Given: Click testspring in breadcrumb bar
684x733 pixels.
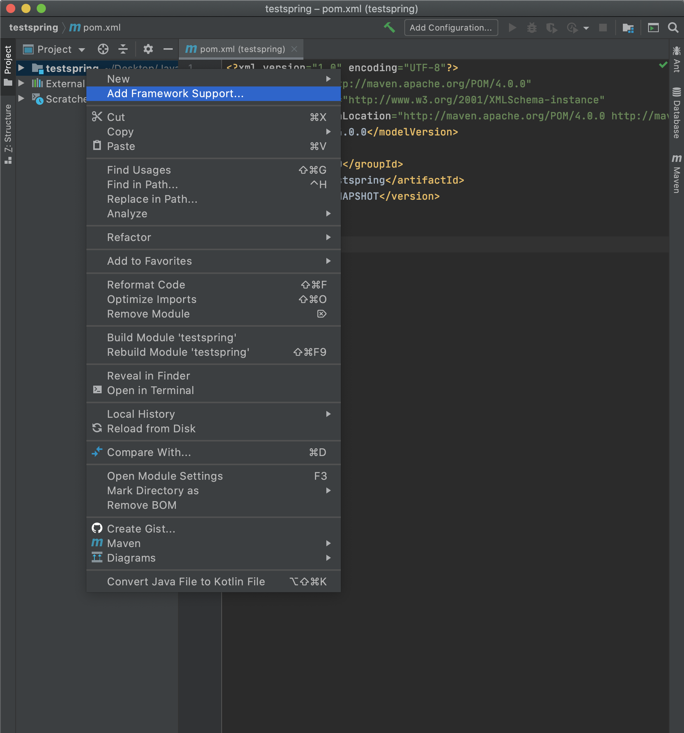Looking at the screenshot, I should [34, 28].
